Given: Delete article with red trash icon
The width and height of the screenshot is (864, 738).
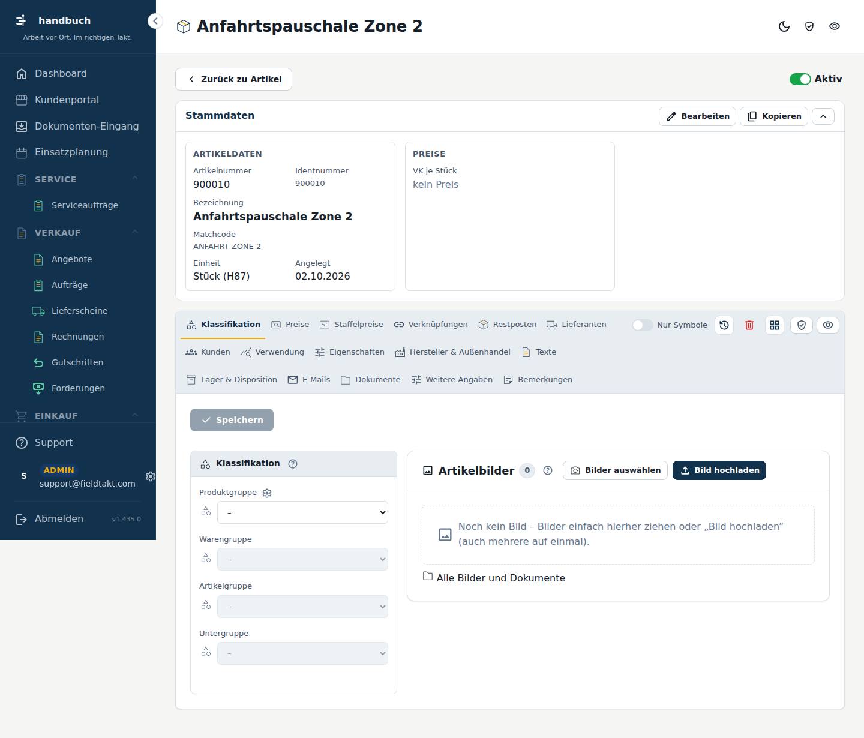Looking at the screenshot, I should tap(749, 325).
